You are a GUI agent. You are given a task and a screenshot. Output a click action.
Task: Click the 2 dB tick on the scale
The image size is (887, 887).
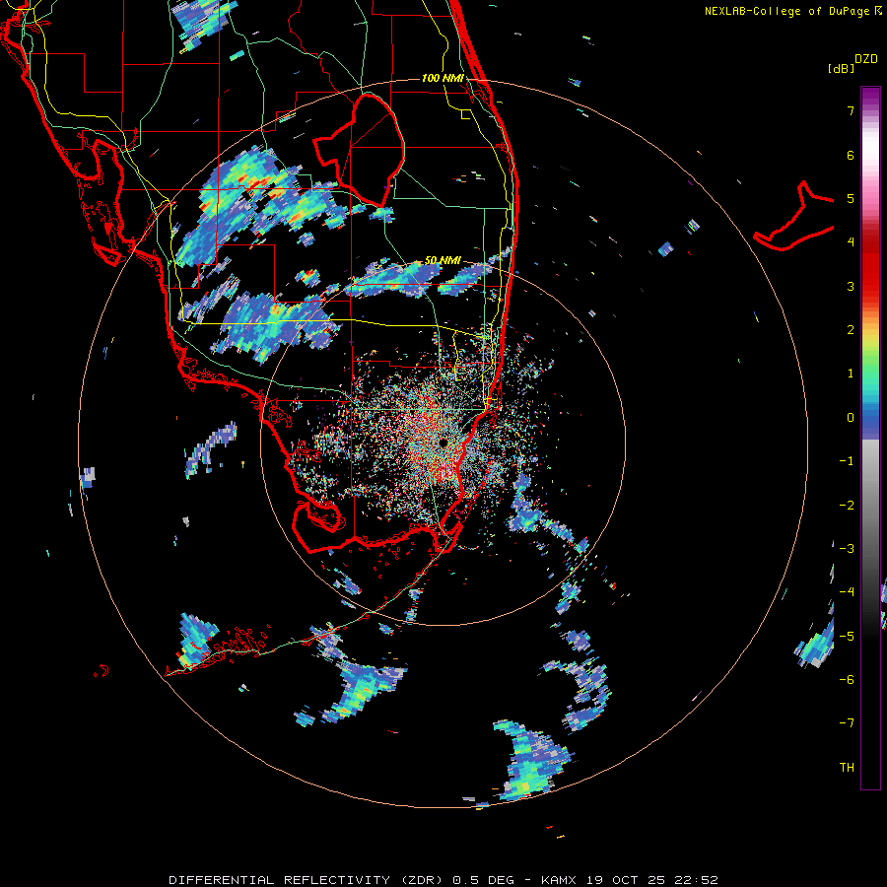(x=851, y=330)
